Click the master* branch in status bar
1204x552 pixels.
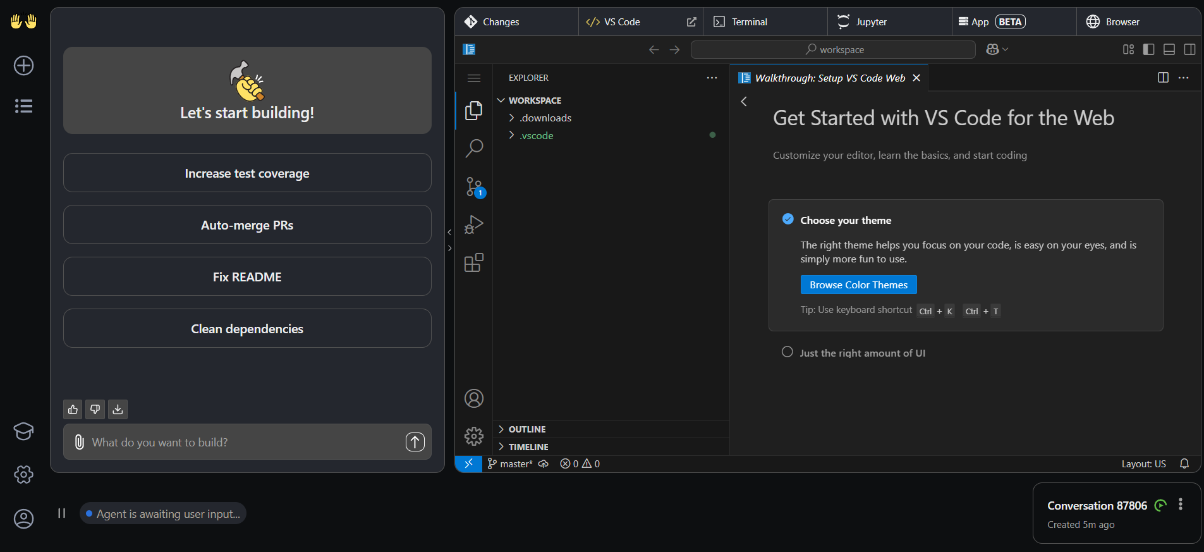point(511,464)
